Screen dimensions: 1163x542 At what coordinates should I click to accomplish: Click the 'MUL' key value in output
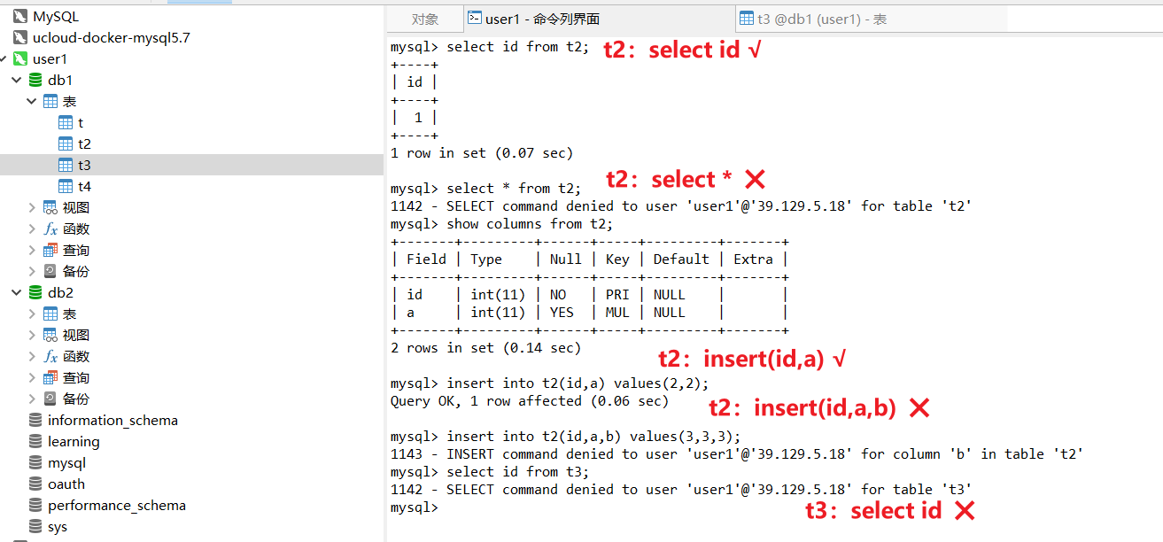(617, 313)
